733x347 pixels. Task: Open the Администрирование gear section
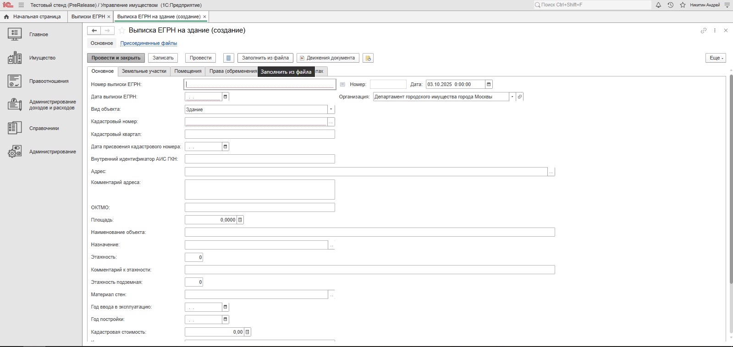[15, 152]
